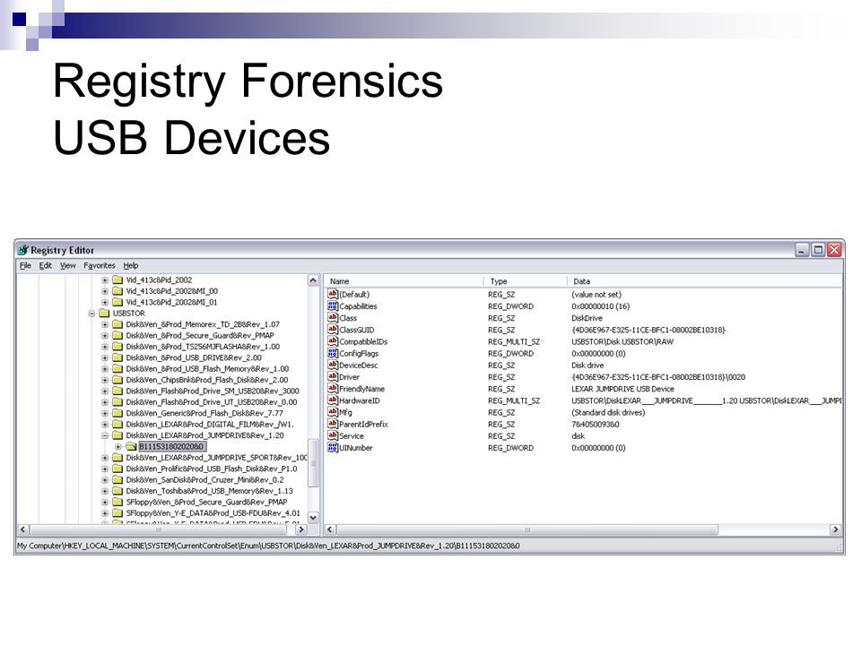Viewport: 861px width, 645px height.
Task: Click the status bar registry path
Action: coord(268,546)
